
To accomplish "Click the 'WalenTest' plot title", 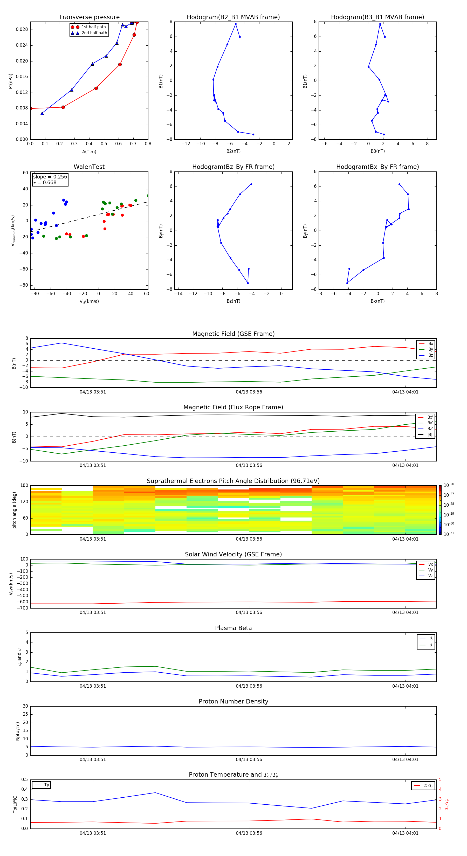I will [x=89, y=167].
